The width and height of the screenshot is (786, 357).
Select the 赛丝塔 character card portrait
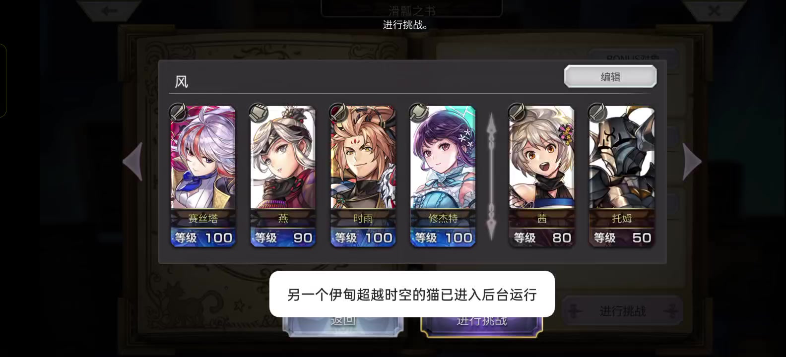click(203, 158)
